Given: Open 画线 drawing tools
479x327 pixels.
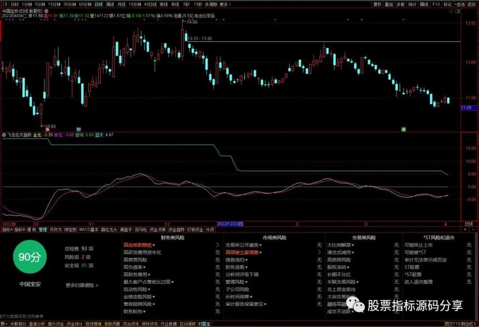Looking at the screenshot, I should click(424, 4).
